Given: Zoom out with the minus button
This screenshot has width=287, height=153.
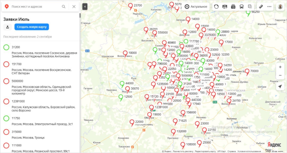Looking at the screenshot, I should coord(280,75).
